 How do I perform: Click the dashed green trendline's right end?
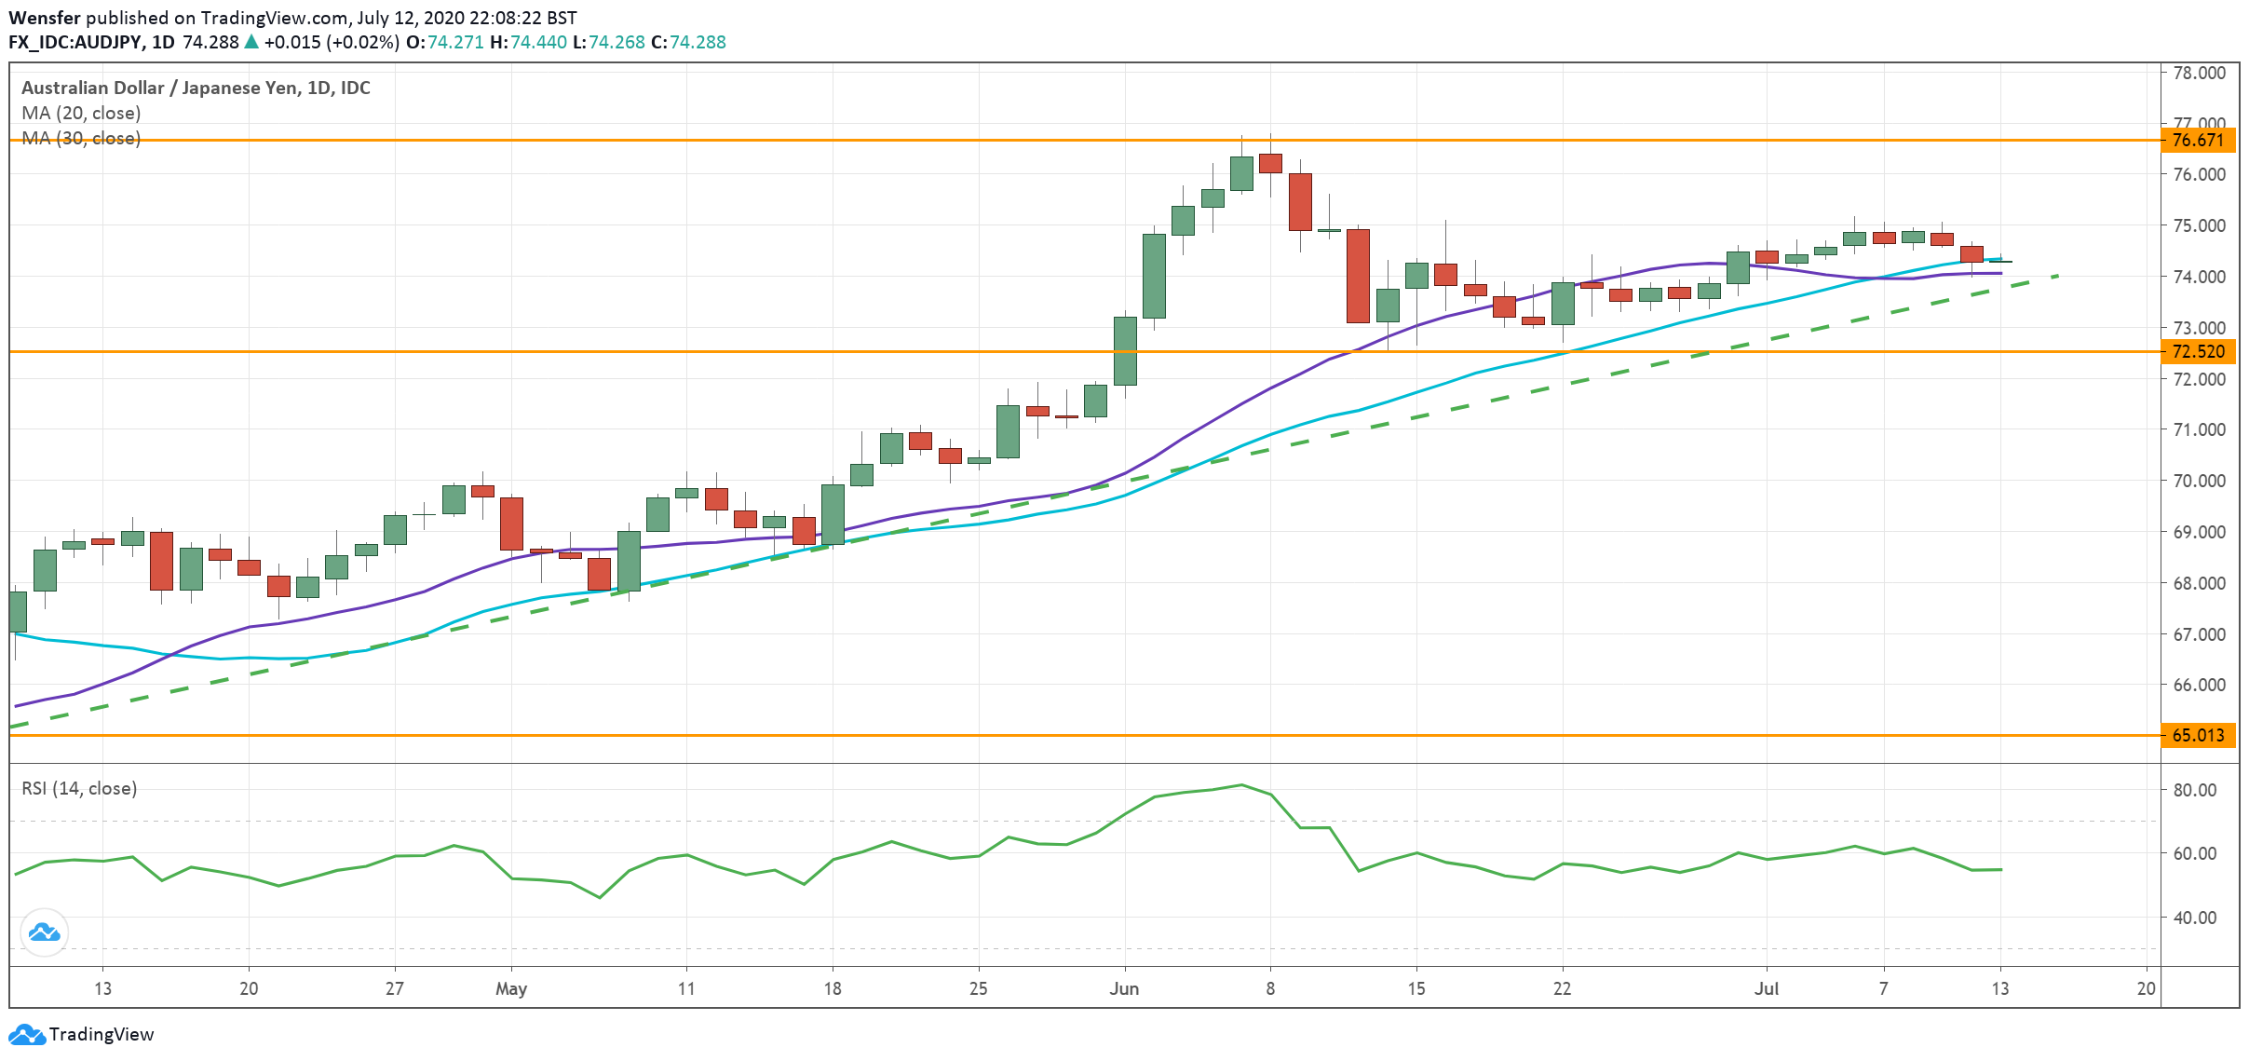pos(2054,277)
